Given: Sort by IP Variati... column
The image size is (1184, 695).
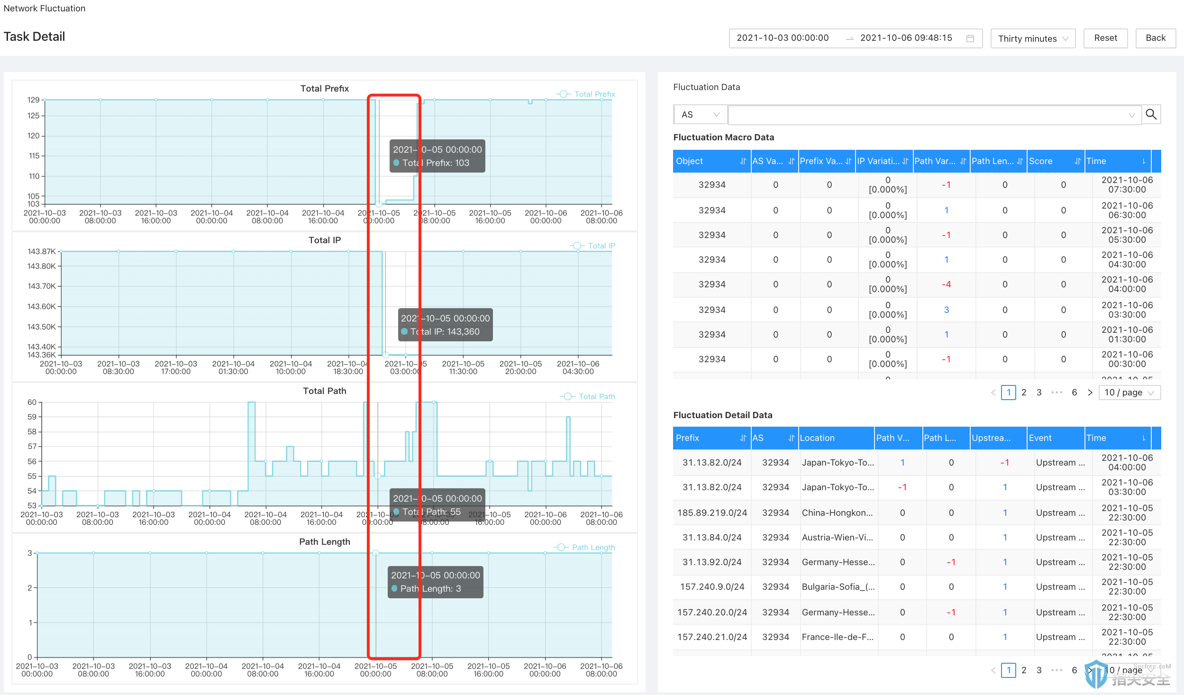Looking at the screenshot, I should pyautogui.click(x=905, y=161).
